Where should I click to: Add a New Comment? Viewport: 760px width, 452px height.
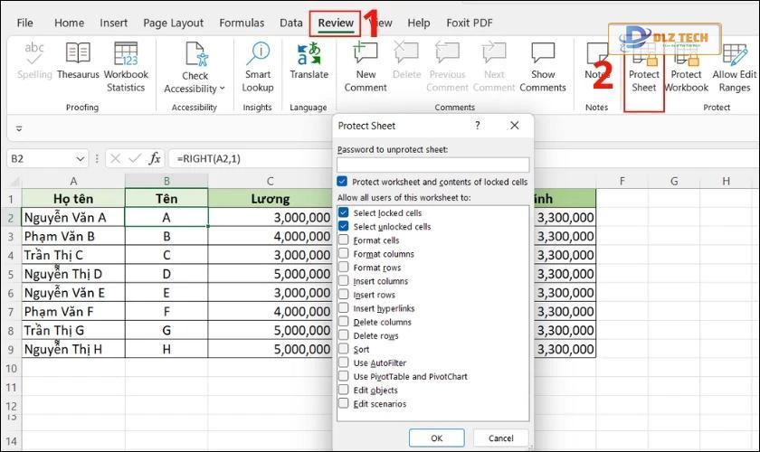[366, 67]
